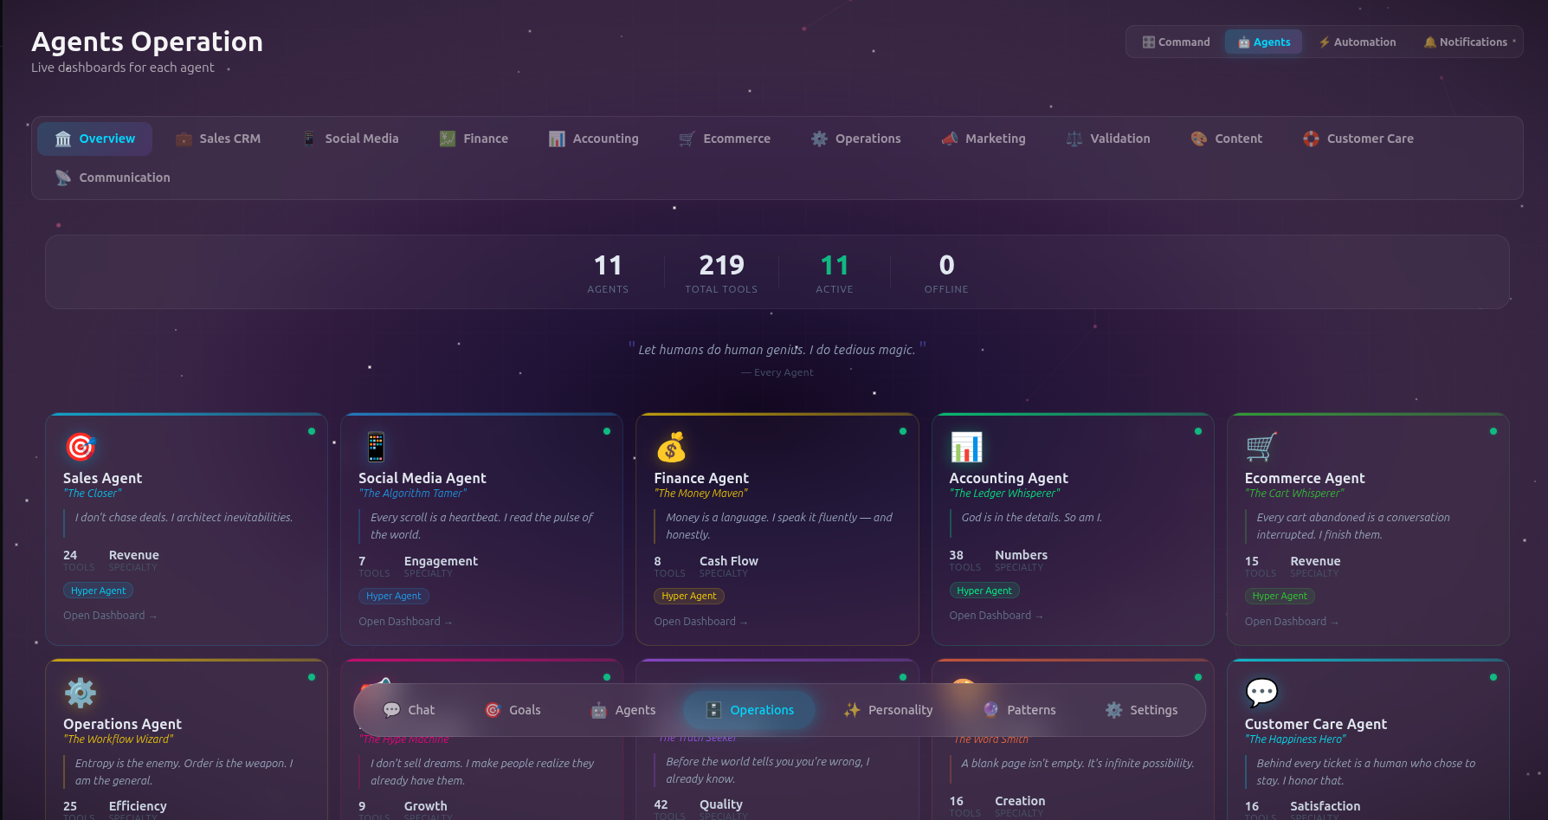Open the Content tab
Viewport: 1548px width, 820px height.
(x=1226, y=139)
